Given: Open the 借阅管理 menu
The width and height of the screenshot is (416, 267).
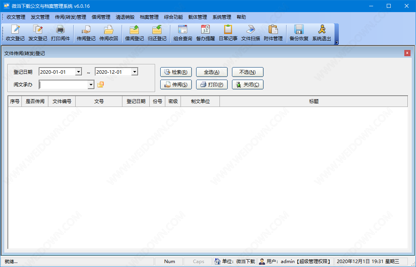Looking at the screenshot, I should [101, 17].
